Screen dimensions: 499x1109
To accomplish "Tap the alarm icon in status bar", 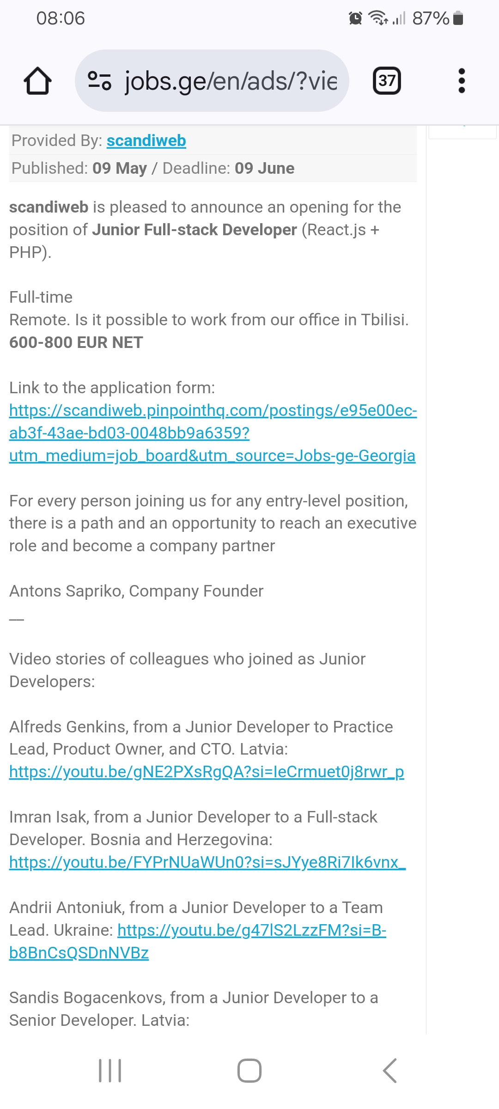I will pos(355,18).
